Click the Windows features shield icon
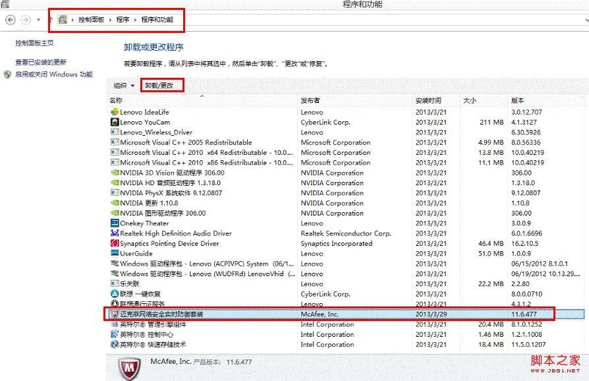This screenshot has width=589, height=381. 8,75
